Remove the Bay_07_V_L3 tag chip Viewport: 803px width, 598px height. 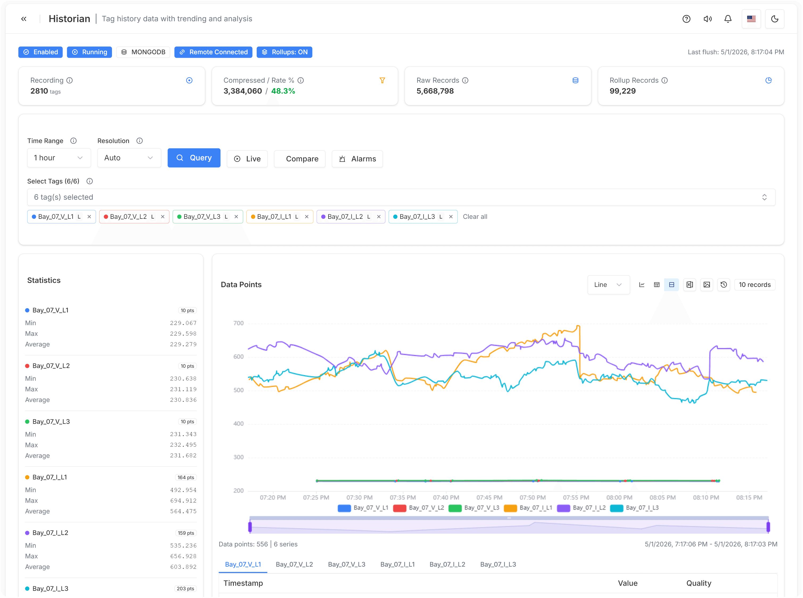(236, 217)
